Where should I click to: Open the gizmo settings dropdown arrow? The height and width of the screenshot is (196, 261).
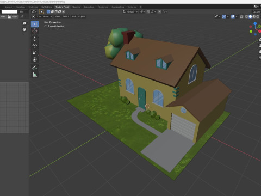[228, 16]
